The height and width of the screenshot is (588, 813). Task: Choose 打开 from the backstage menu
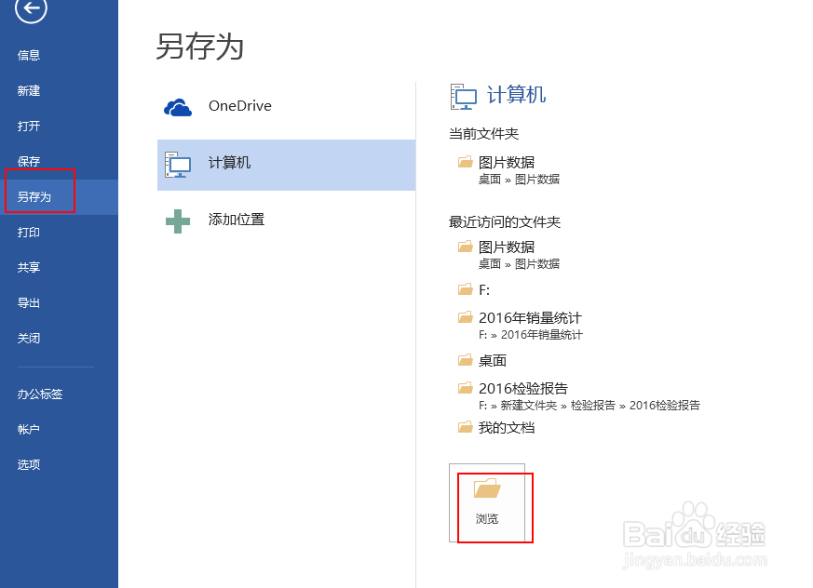click(29, 126)
